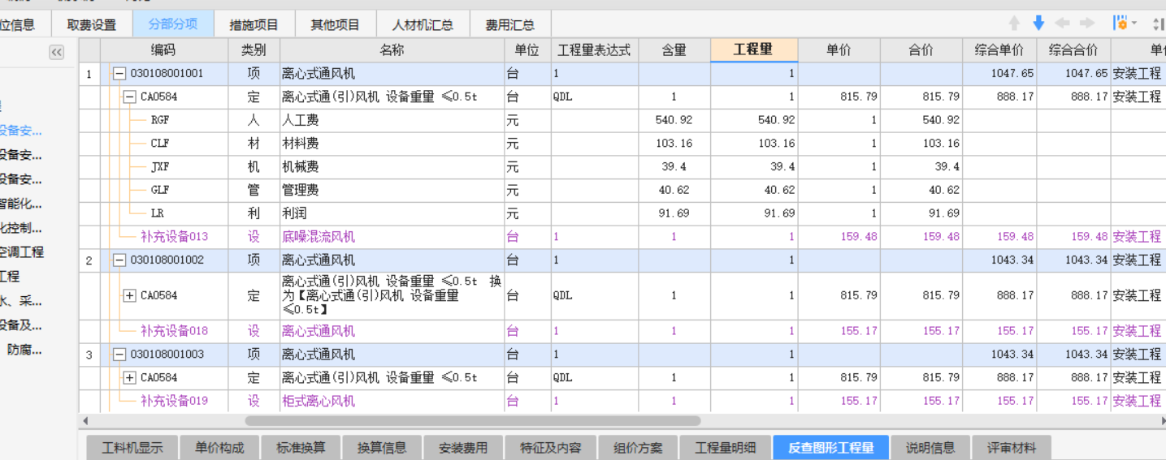Expand quota CA0584 under item 030108001003

click(x=129, y=378)
